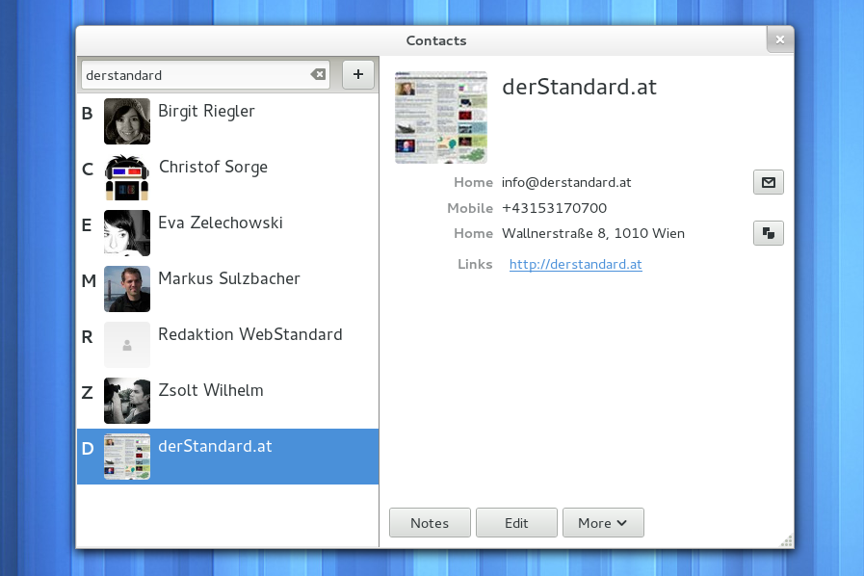Click the large derStandard.at contact picture

[x=441, y=118]
